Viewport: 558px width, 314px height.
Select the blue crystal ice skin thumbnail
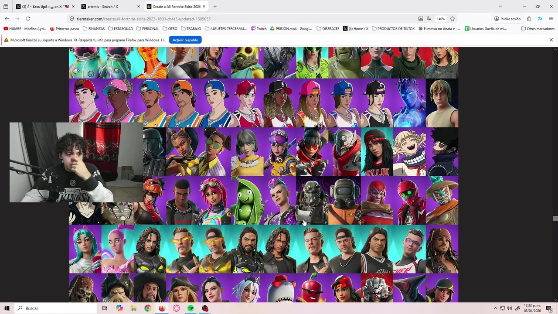point(409,103)
